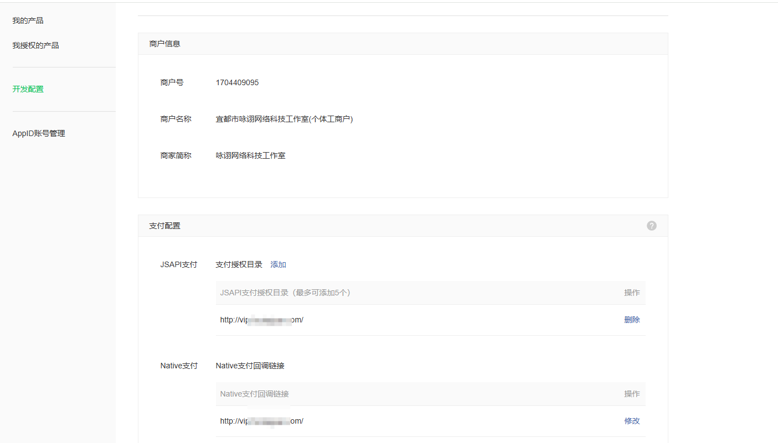
Task: Click the help question mark icon in 支付配置
Action: point(652,226)
